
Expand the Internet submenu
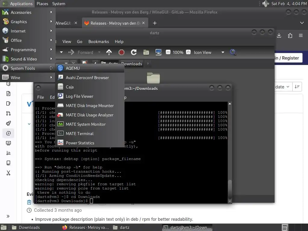27,31
